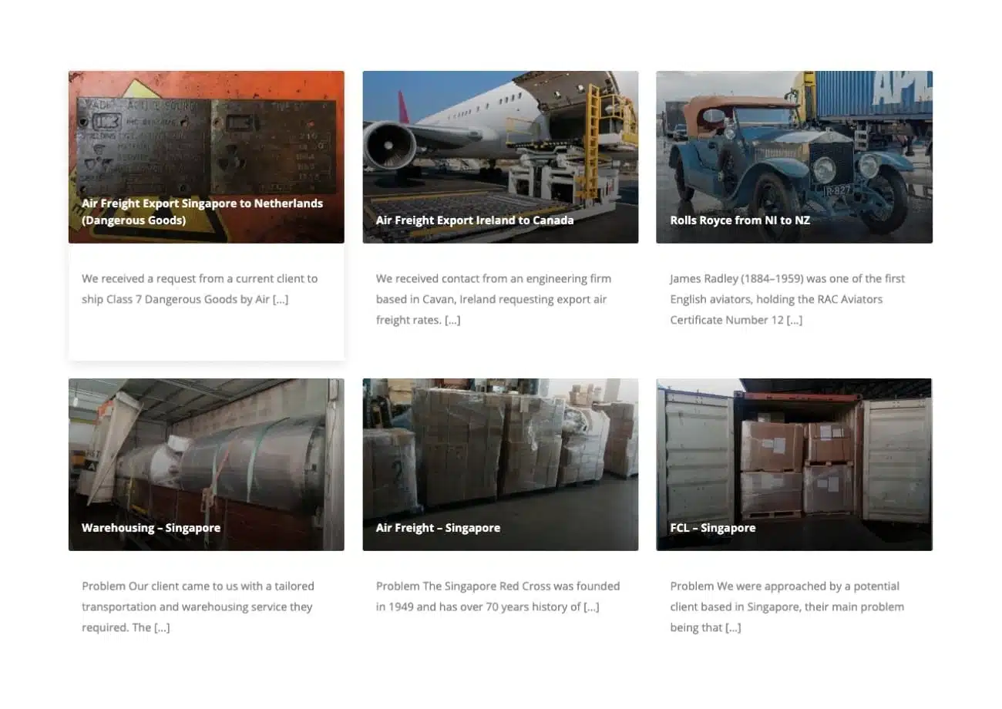Open the vintage Rolls Royce car image
Image resolution: width=1002 pixels, height=709 pixels.
click(x=794, y=157)
